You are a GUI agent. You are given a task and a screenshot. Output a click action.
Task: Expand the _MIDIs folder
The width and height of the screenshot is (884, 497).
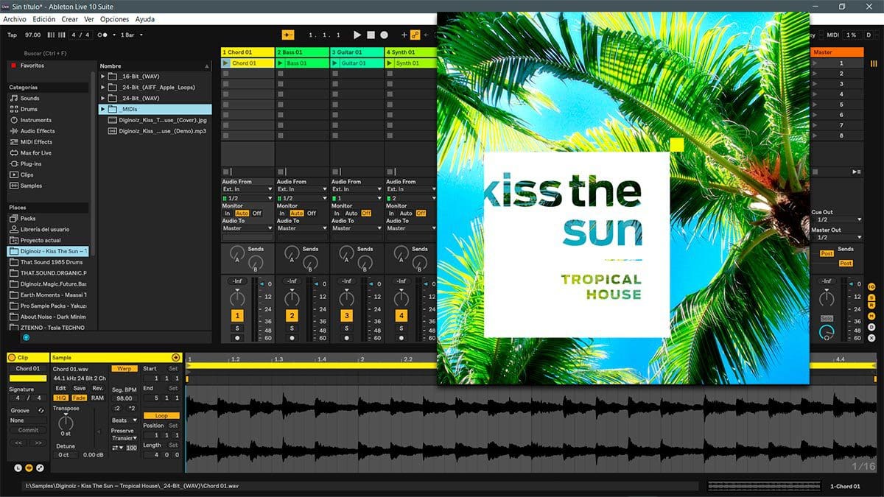point(103,109)
